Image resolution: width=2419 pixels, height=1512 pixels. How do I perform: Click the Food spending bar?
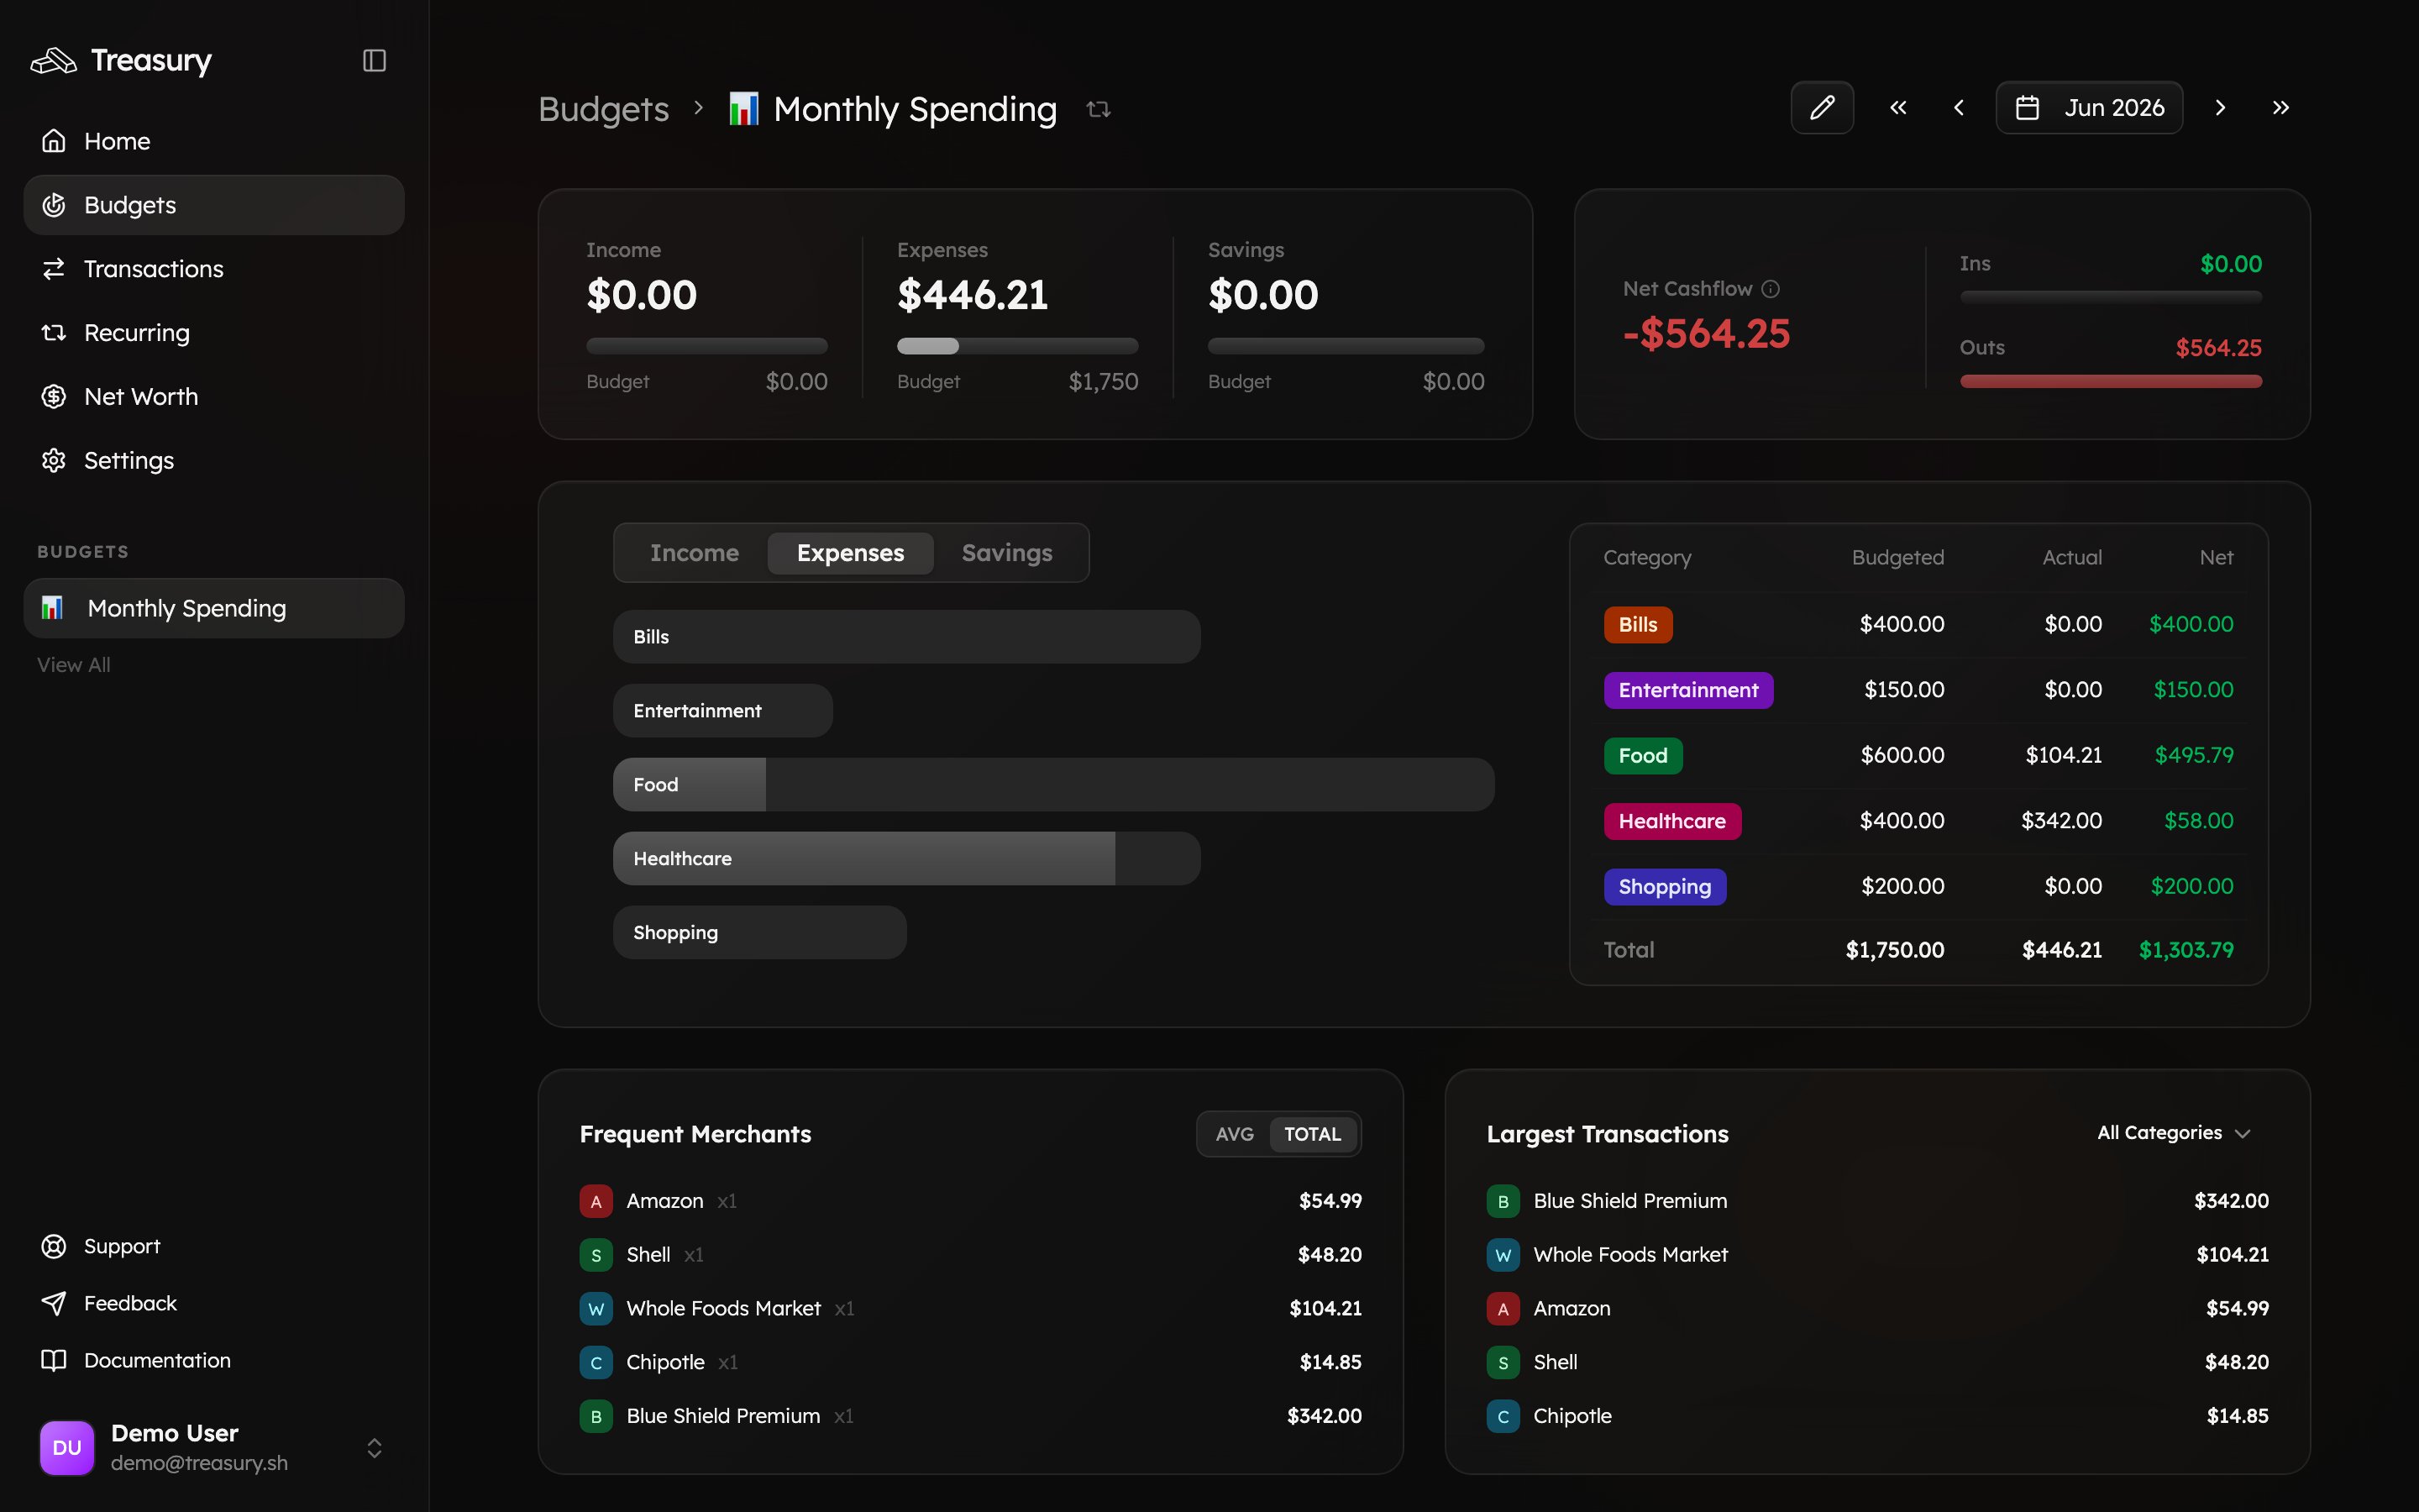pos(1053,785)
